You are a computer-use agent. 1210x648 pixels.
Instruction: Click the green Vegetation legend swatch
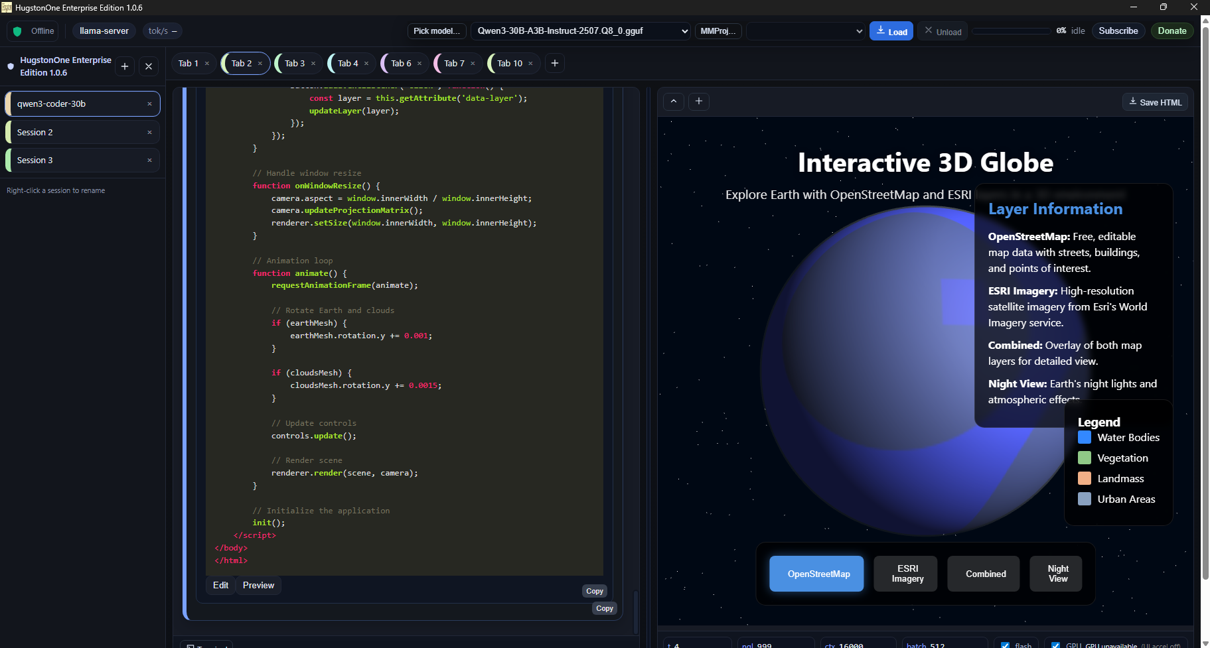(x=1085, y=458)
